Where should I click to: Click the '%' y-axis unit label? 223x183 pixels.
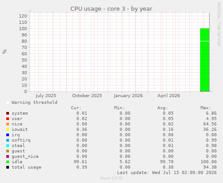tap(4, 52)
